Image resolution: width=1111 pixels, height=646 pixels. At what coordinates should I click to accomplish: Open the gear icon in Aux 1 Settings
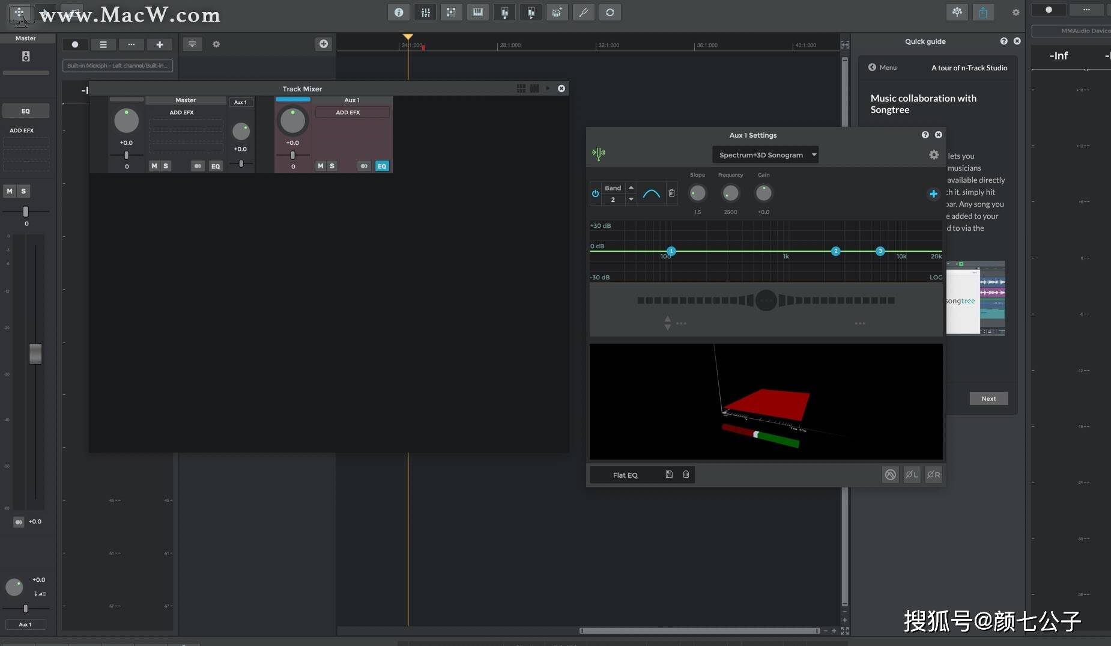click(x=934, y=155)
